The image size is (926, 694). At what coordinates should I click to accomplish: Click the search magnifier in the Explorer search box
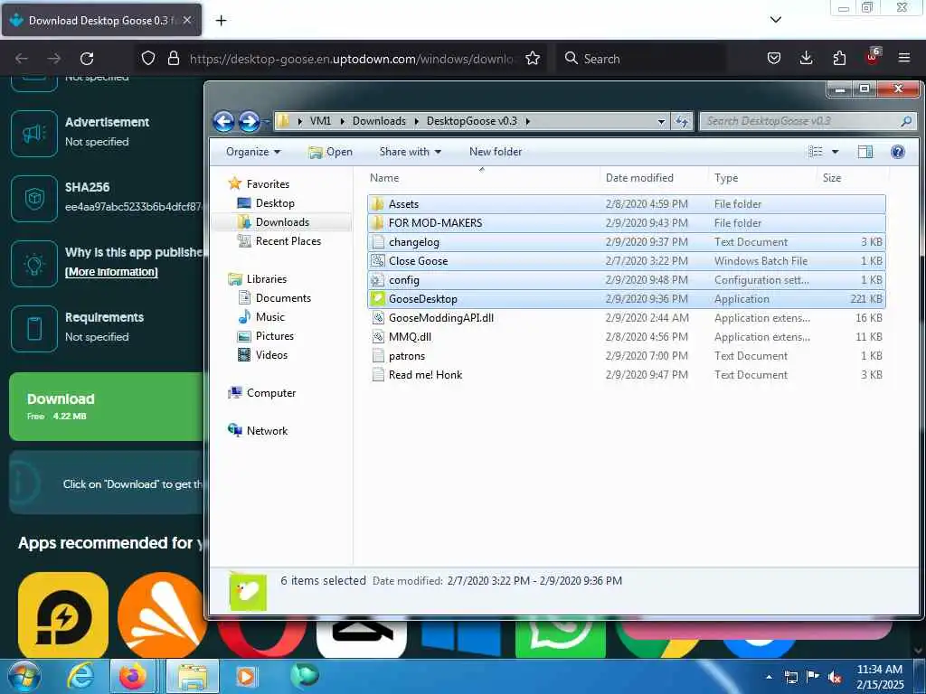(906, 121)
